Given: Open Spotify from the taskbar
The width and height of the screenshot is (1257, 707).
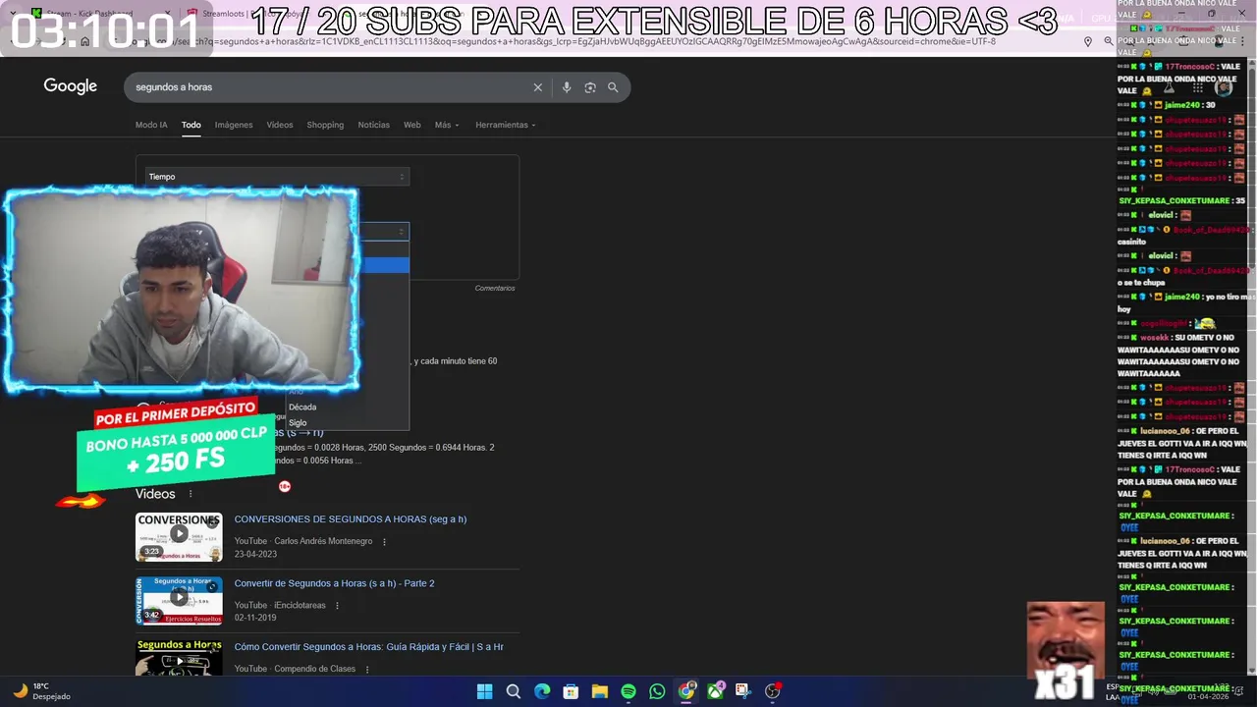Looking at the screenshot, I should tap(628, 691).
